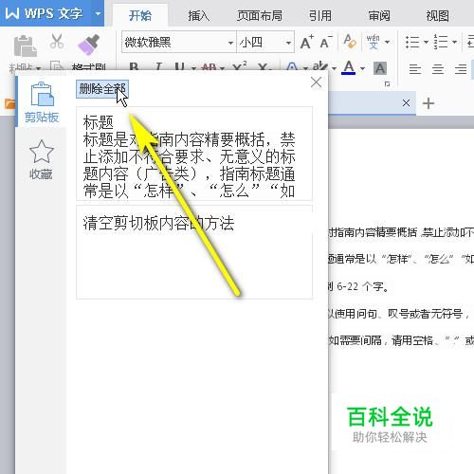Expand the bullet list style dropdown

[426, 42]
